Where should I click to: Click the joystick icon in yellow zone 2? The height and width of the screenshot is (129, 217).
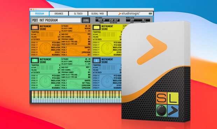(x=107, y=48)
